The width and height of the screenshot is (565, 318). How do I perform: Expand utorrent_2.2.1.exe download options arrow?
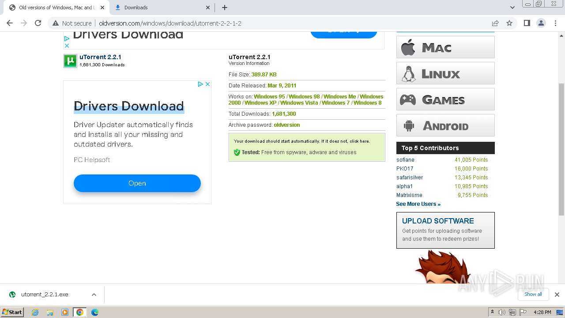pos(94,295)
